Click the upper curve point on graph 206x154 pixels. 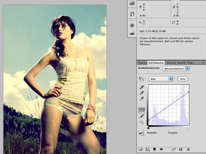click(x=189, y=92)
